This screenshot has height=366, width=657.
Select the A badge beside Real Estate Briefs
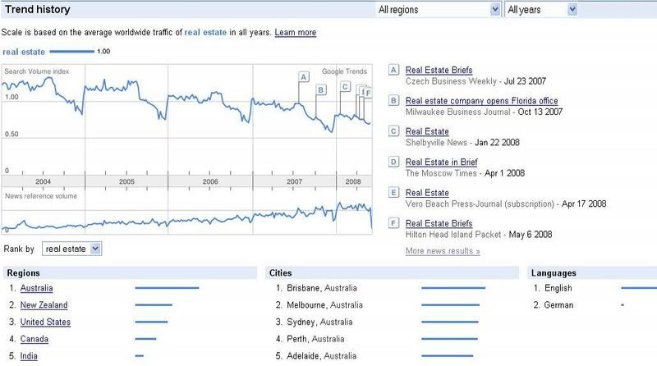(x=393, y=70)
